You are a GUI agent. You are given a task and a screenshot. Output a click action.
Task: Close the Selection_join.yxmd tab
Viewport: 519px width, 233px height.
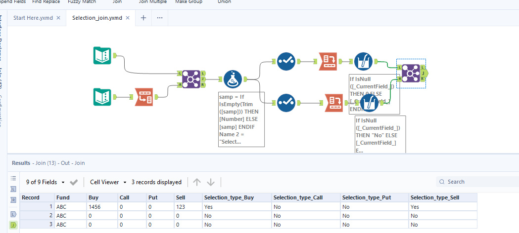[128, 18]
